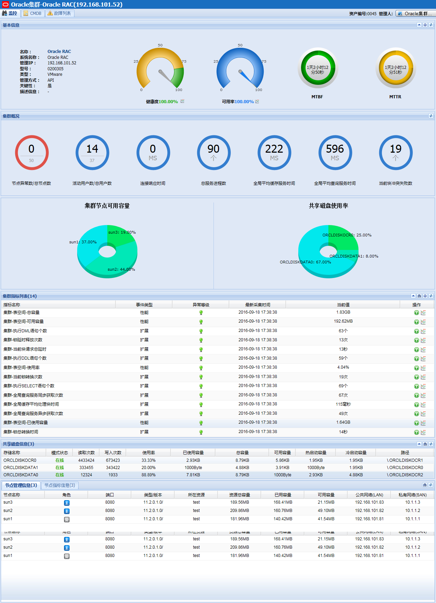Click the 总服务进程数 circle showing 90
Screen dimensions: 436x603
point(214,153)
